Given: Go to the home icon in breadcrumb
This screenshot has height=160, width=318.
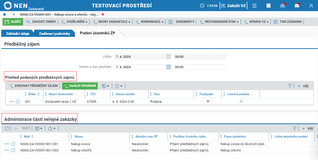Looking at the screenshot, I should (5, 14).
